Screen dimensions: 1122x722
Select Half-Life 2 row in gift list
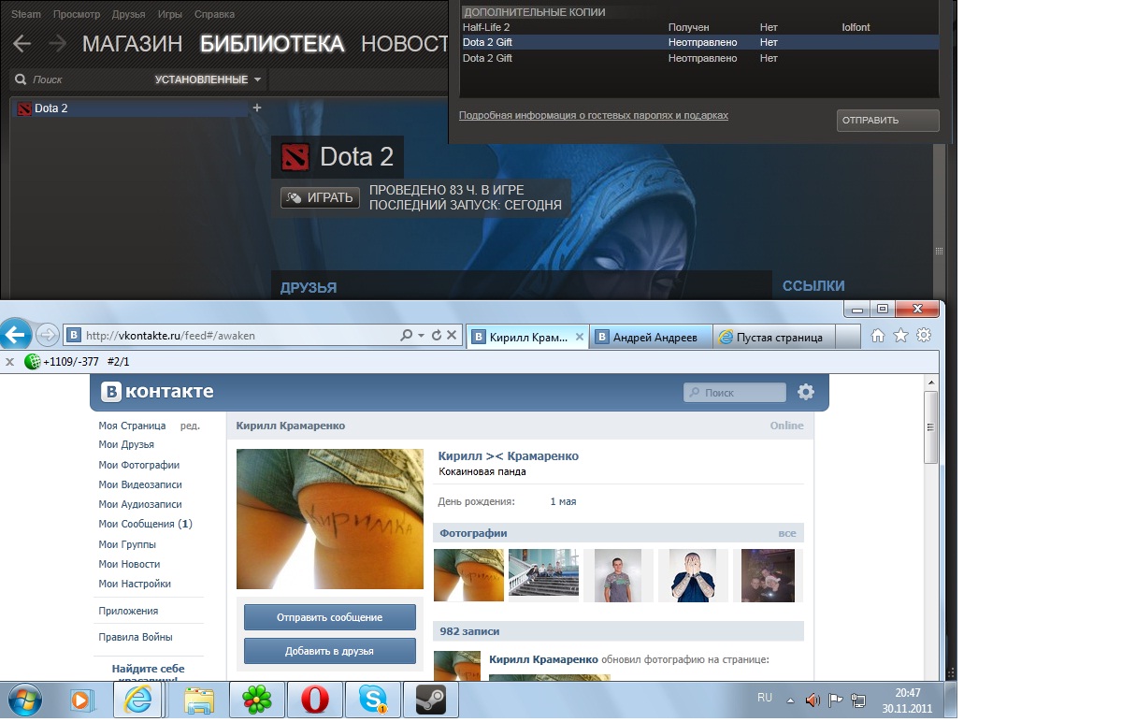click(698, 27)
